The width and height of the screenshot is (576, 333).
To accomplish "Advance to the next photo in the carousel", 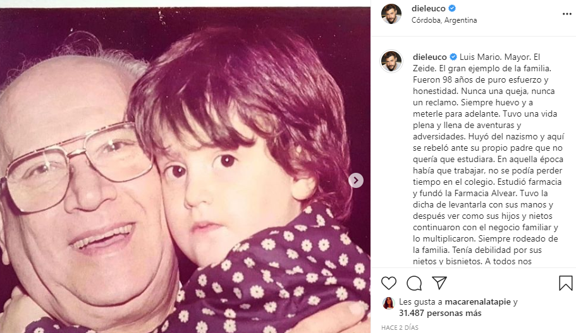I will coord(355,180).
